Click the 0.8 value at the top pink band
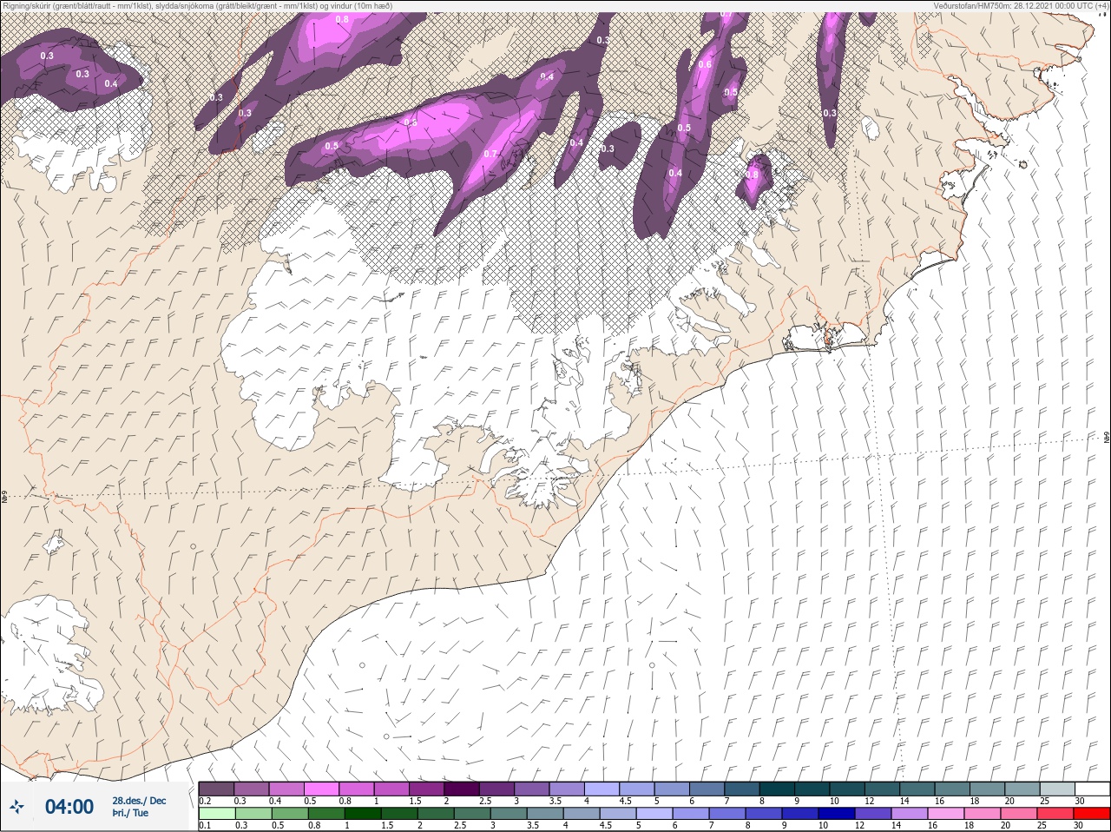The height and width of the screenshot is (832, 1111). [342, 19]
